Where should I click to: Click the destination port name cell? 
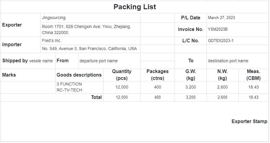tap(228, 61)
